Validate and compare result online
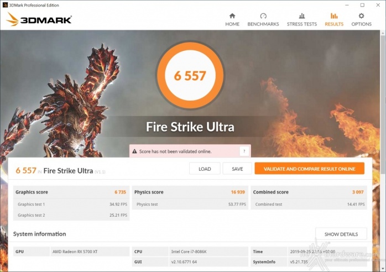386x272 pixels. (x=310, y=169)
